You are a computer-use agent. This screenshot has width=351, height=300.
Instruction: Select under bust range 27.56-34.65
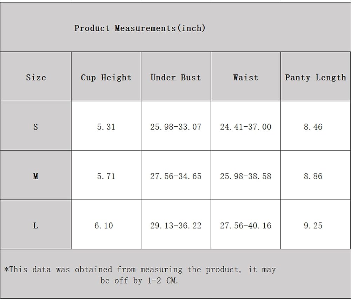(x=176, y=176)
